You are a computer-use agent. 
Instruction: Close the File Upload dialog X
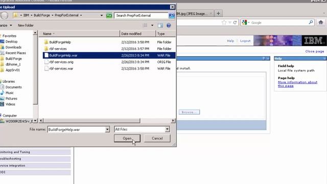pos(172,7)
